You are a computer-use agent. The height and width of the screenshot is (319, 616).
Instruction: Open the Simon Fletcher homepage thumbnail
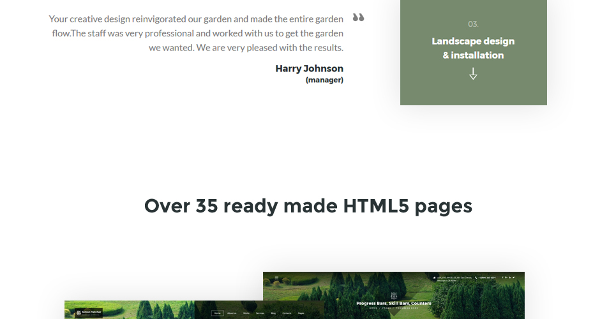click(195, 310)
